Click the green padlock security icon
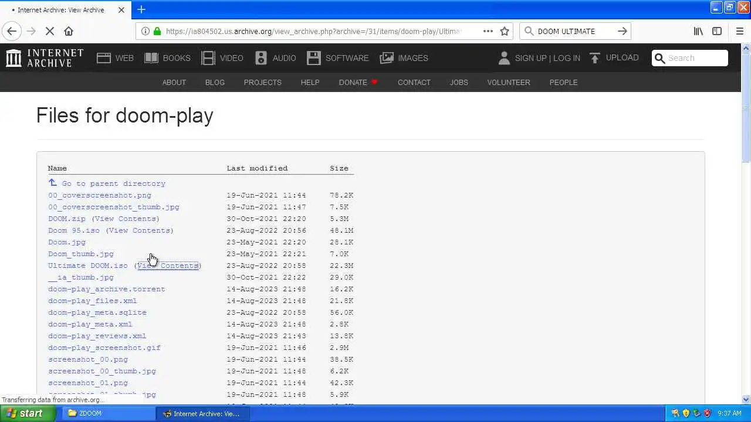Image resolution: width=751 pixels, height=422 pixels. (157, 31)
